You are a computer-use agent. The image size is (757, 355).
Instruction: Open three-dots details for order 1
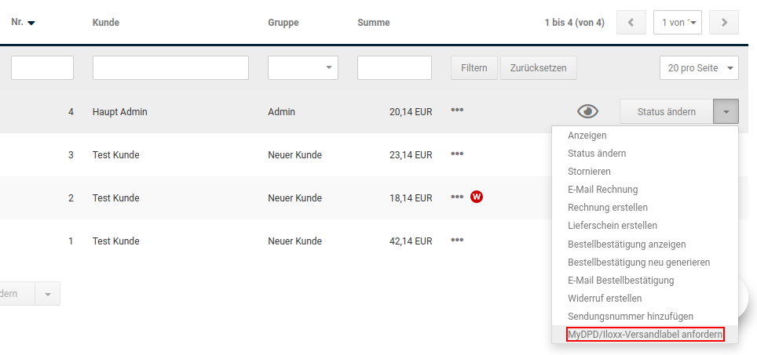[x=457, y=240]
